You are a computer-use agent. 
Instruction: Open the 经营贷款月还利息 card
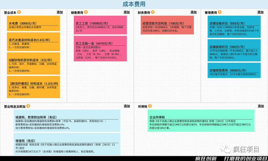[167, 25]
